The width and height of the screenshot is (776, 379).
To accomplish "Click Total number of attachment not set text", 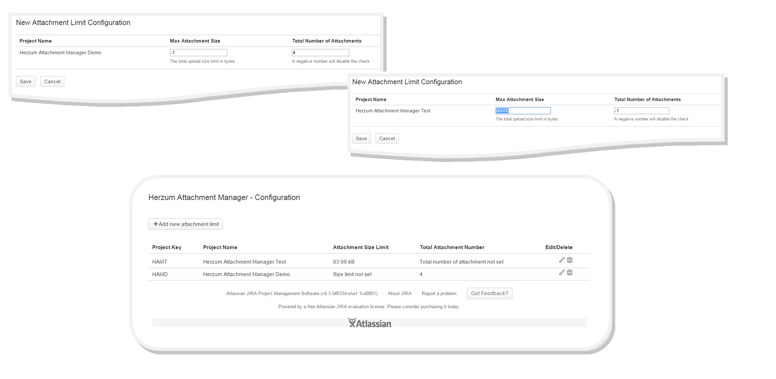I will (x=461, y=262).
